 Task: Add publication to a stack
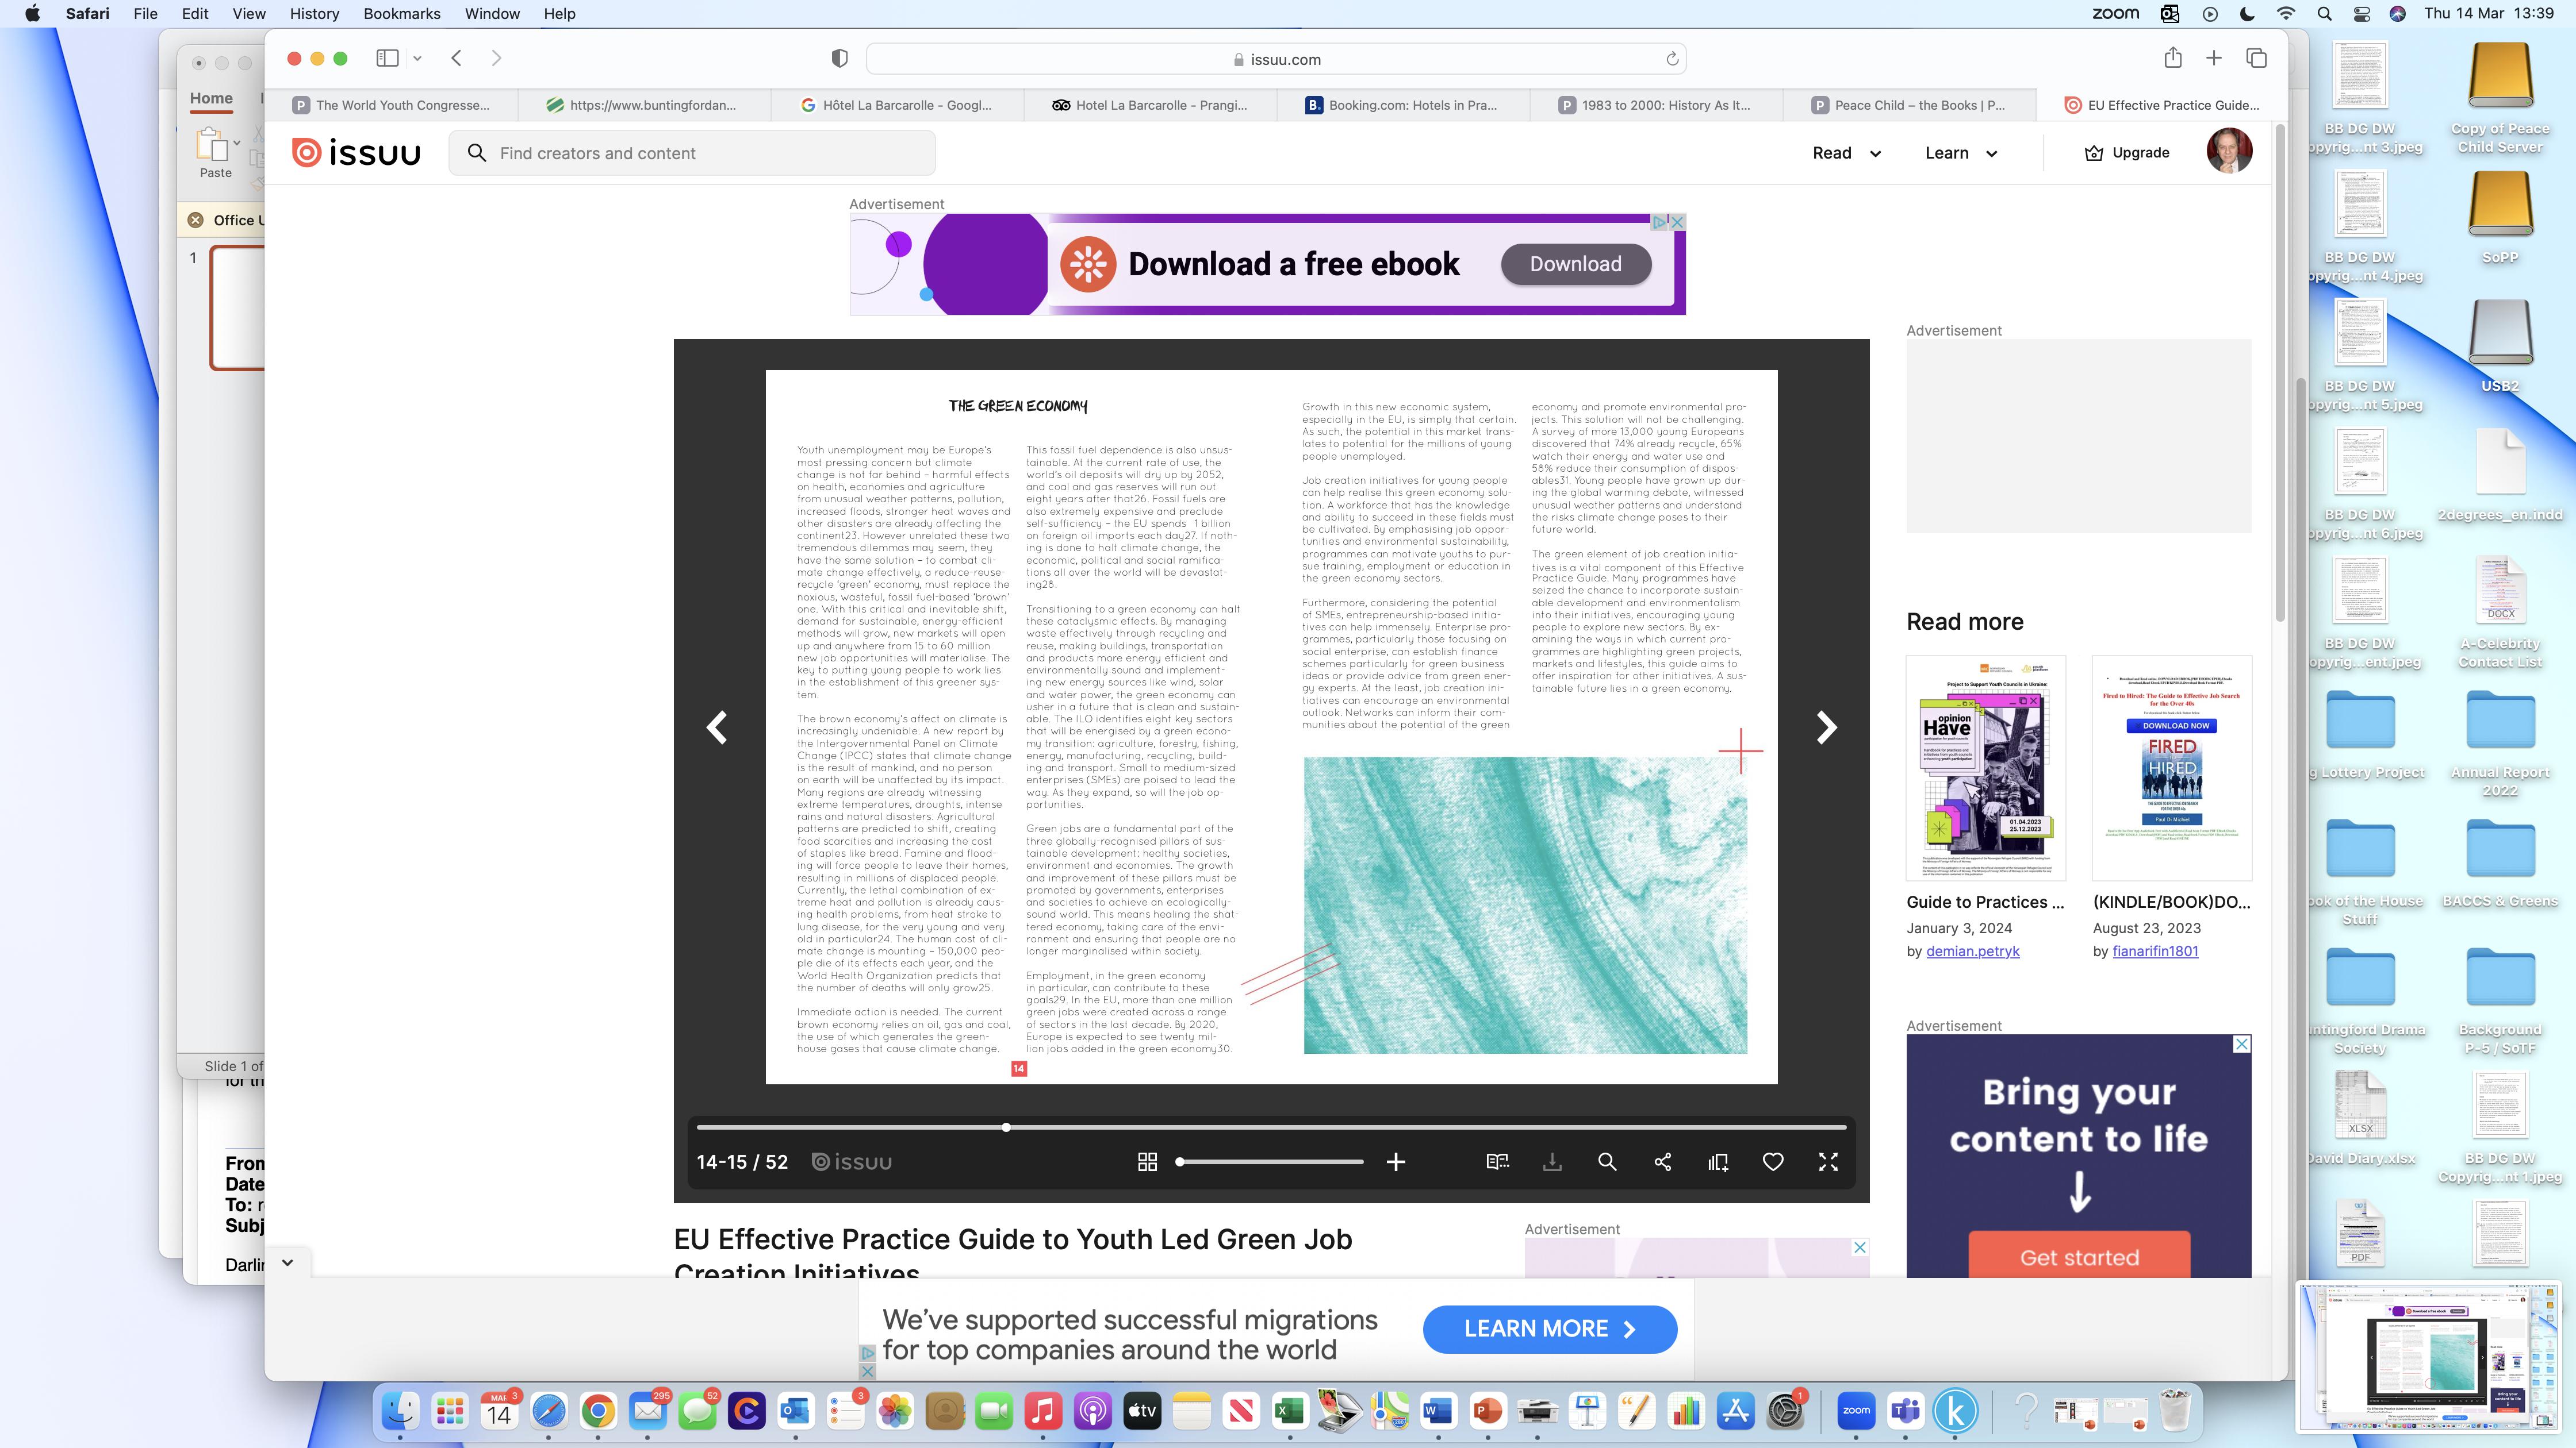coord(1718,1161)
